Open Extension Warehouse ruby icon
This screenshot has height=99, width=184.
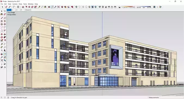(x=72, y=7)
